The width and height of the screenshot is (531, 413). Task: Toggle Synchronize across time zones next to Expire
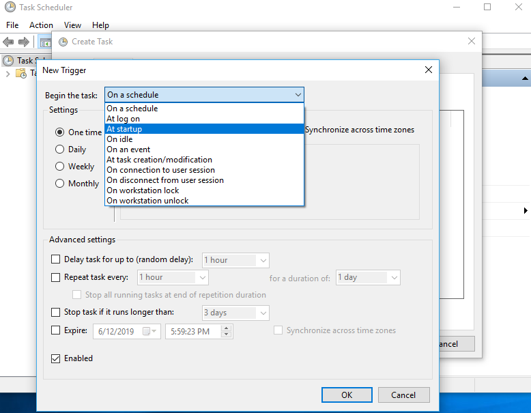click(278, 330)
